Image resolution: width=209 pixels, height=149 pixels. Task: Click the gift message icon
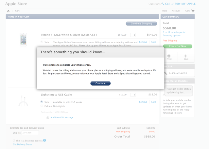click(x=48, y=117)
